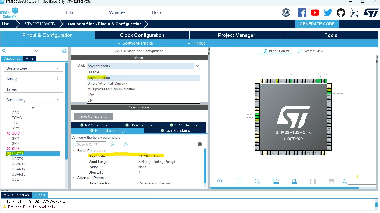Choose IrDA from the mode list

tap(144, 95)
